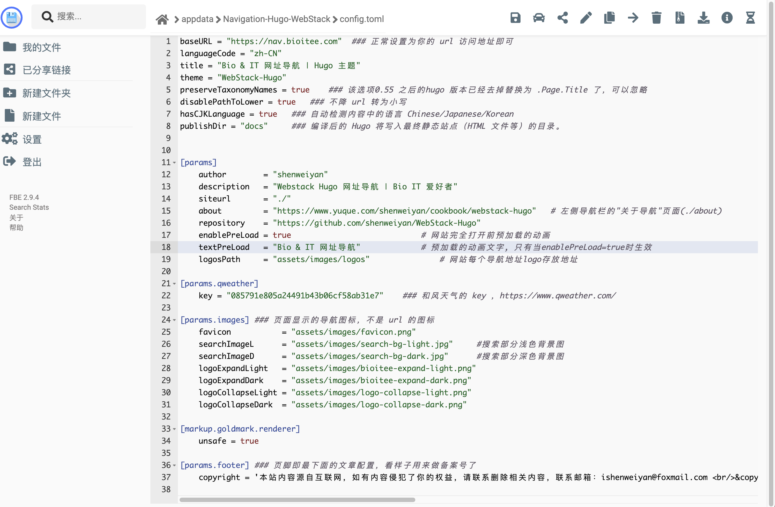Create an archive using the zip icon
The height and width of the screenshot is (507, 775).
(680, 18)
